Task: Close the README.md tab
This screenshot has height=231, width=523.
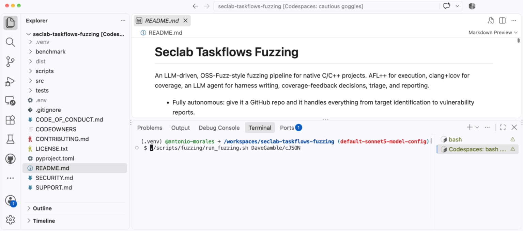Action: (185, 21)
